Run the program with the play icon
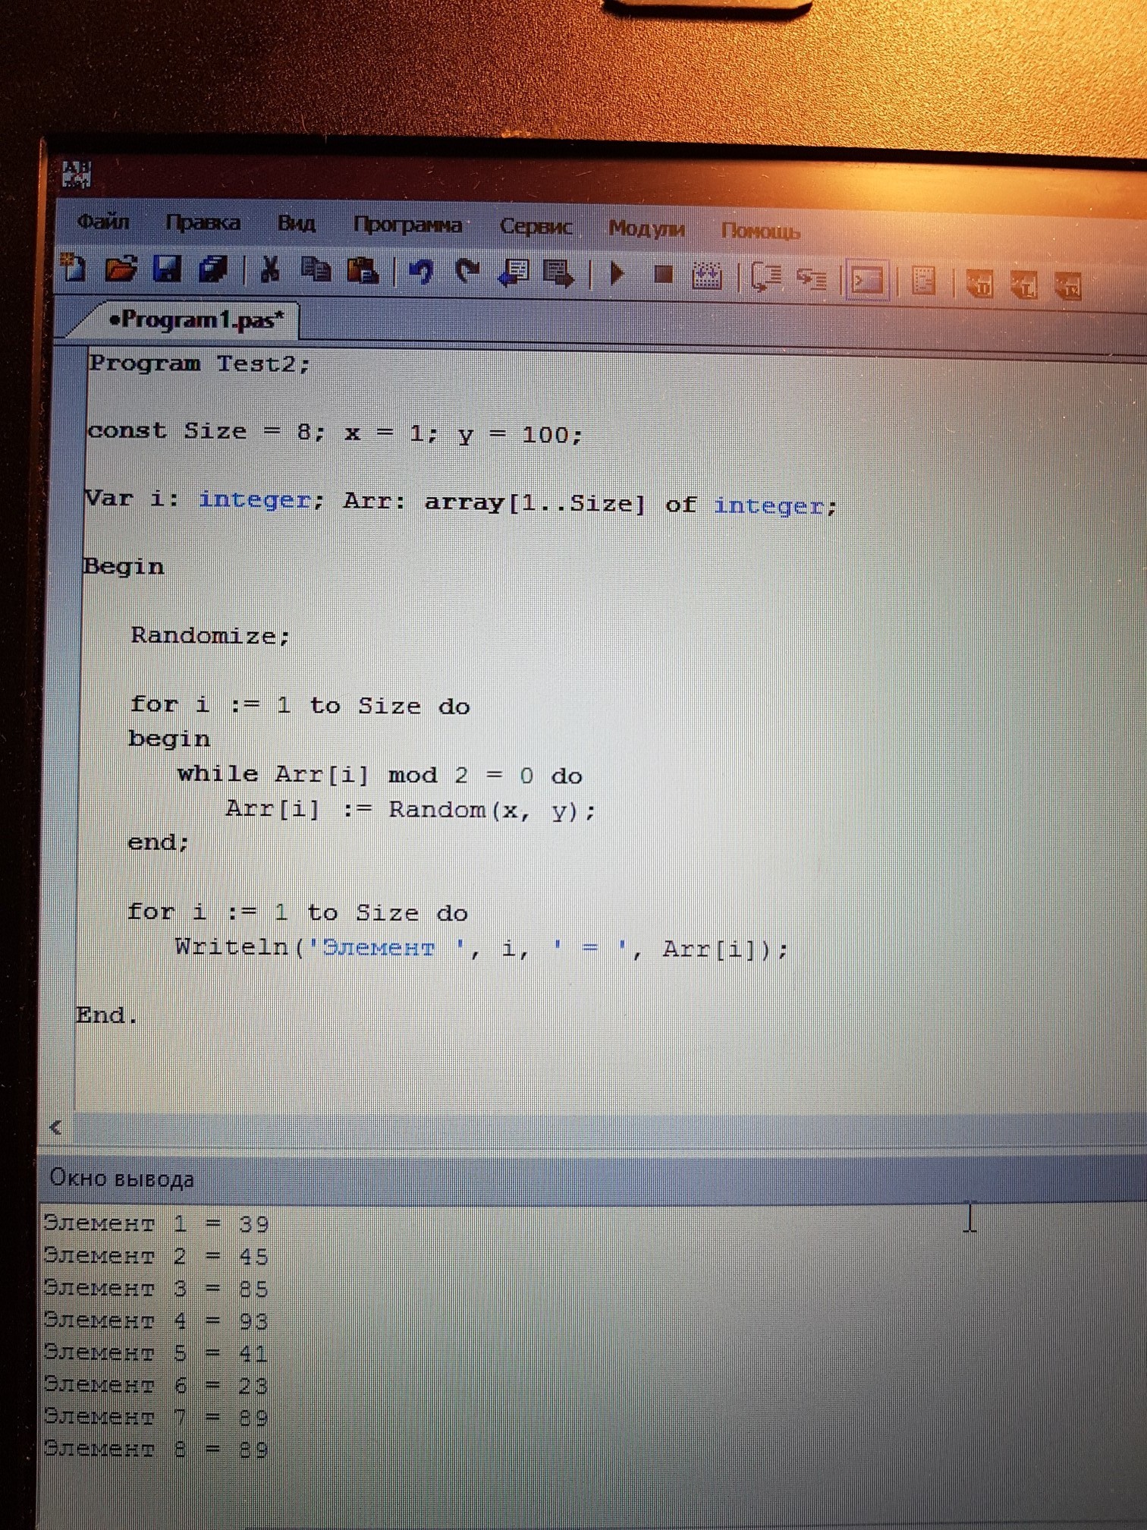 (x=617, y=275)
